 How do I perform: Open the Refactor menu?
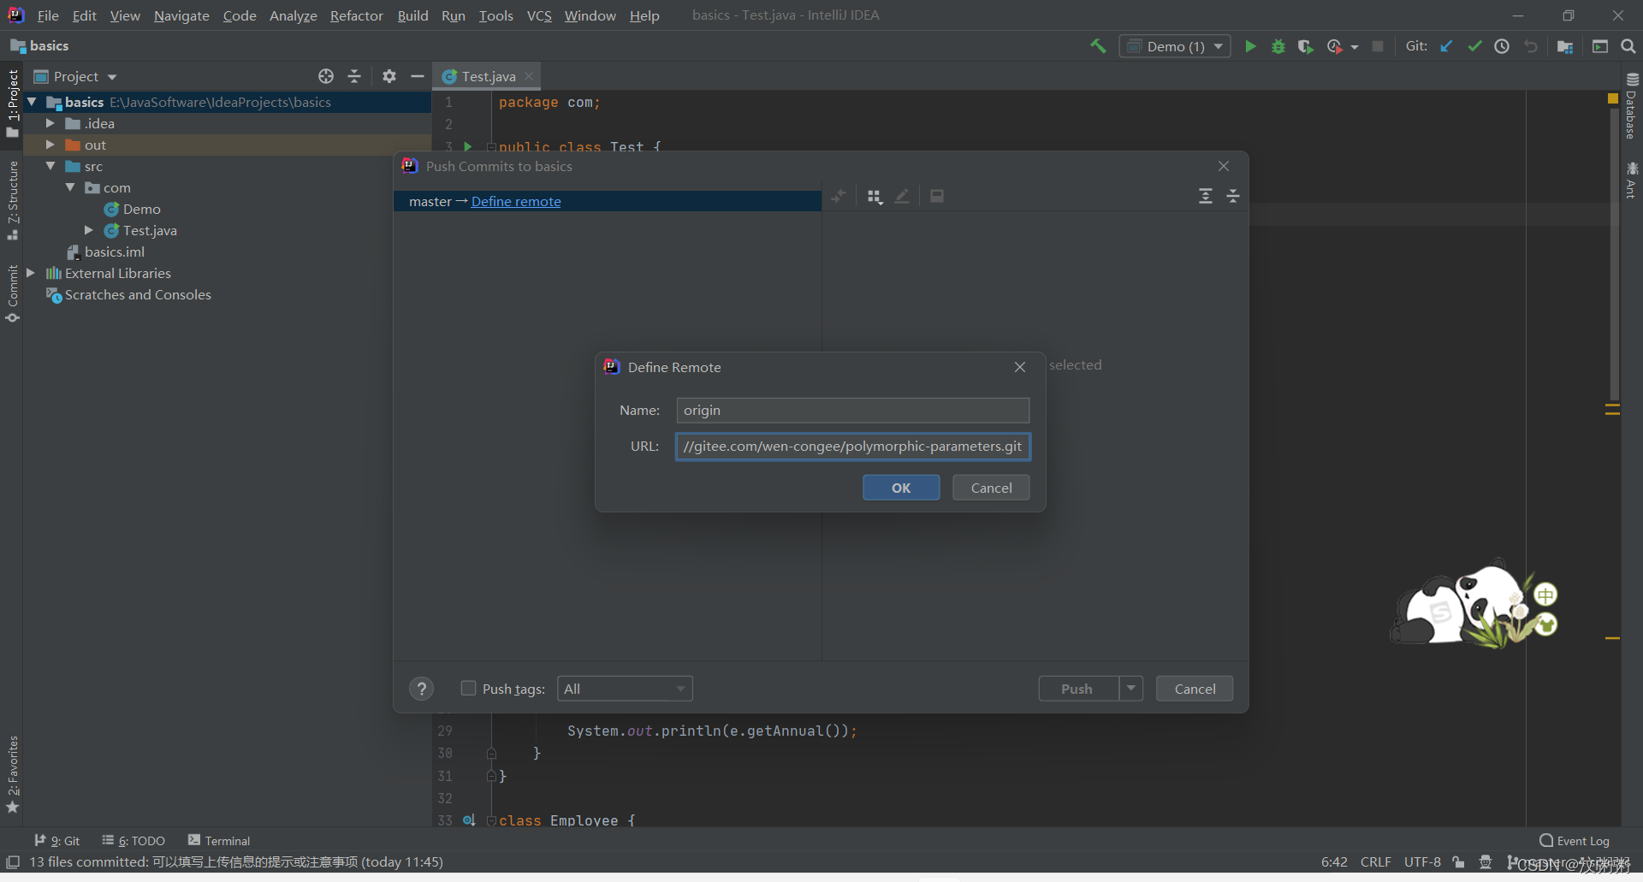[357, 15]
